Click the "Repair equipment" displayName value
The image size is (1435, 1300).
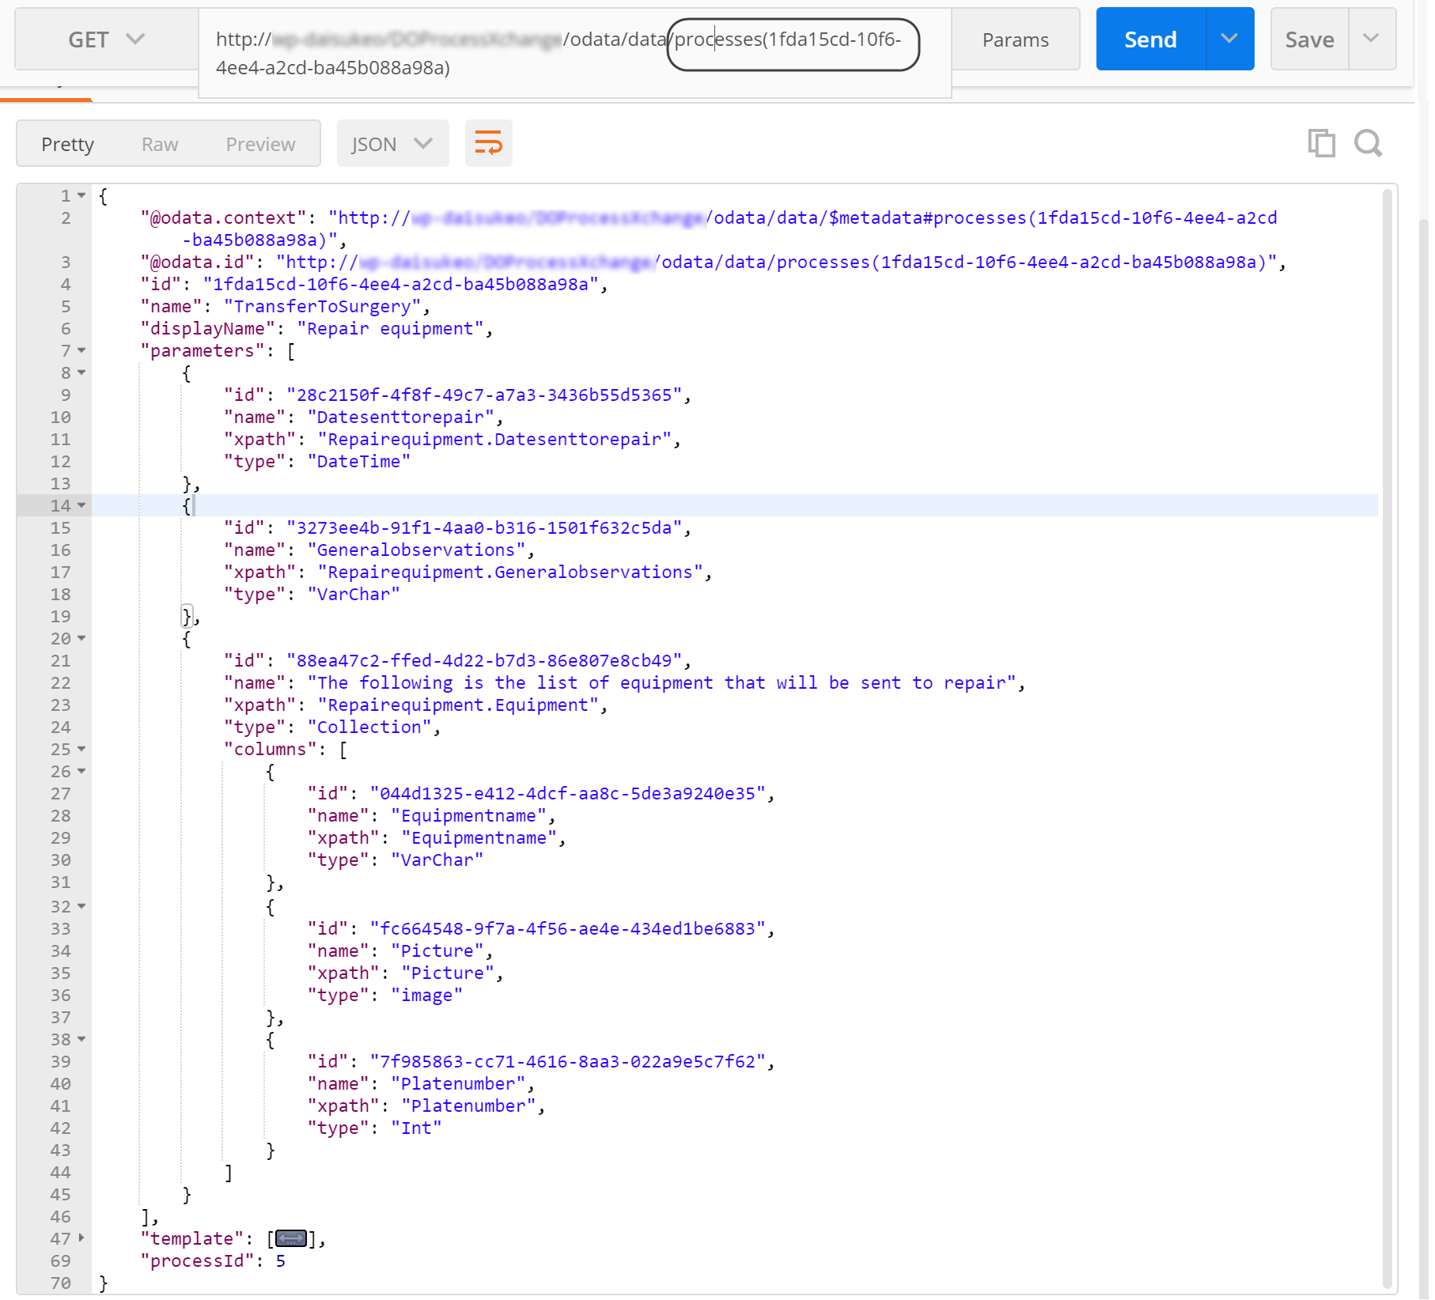click(391, 329)
